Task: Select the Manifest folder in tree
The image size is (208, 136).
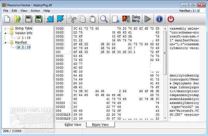Action: tap(21, 42)
